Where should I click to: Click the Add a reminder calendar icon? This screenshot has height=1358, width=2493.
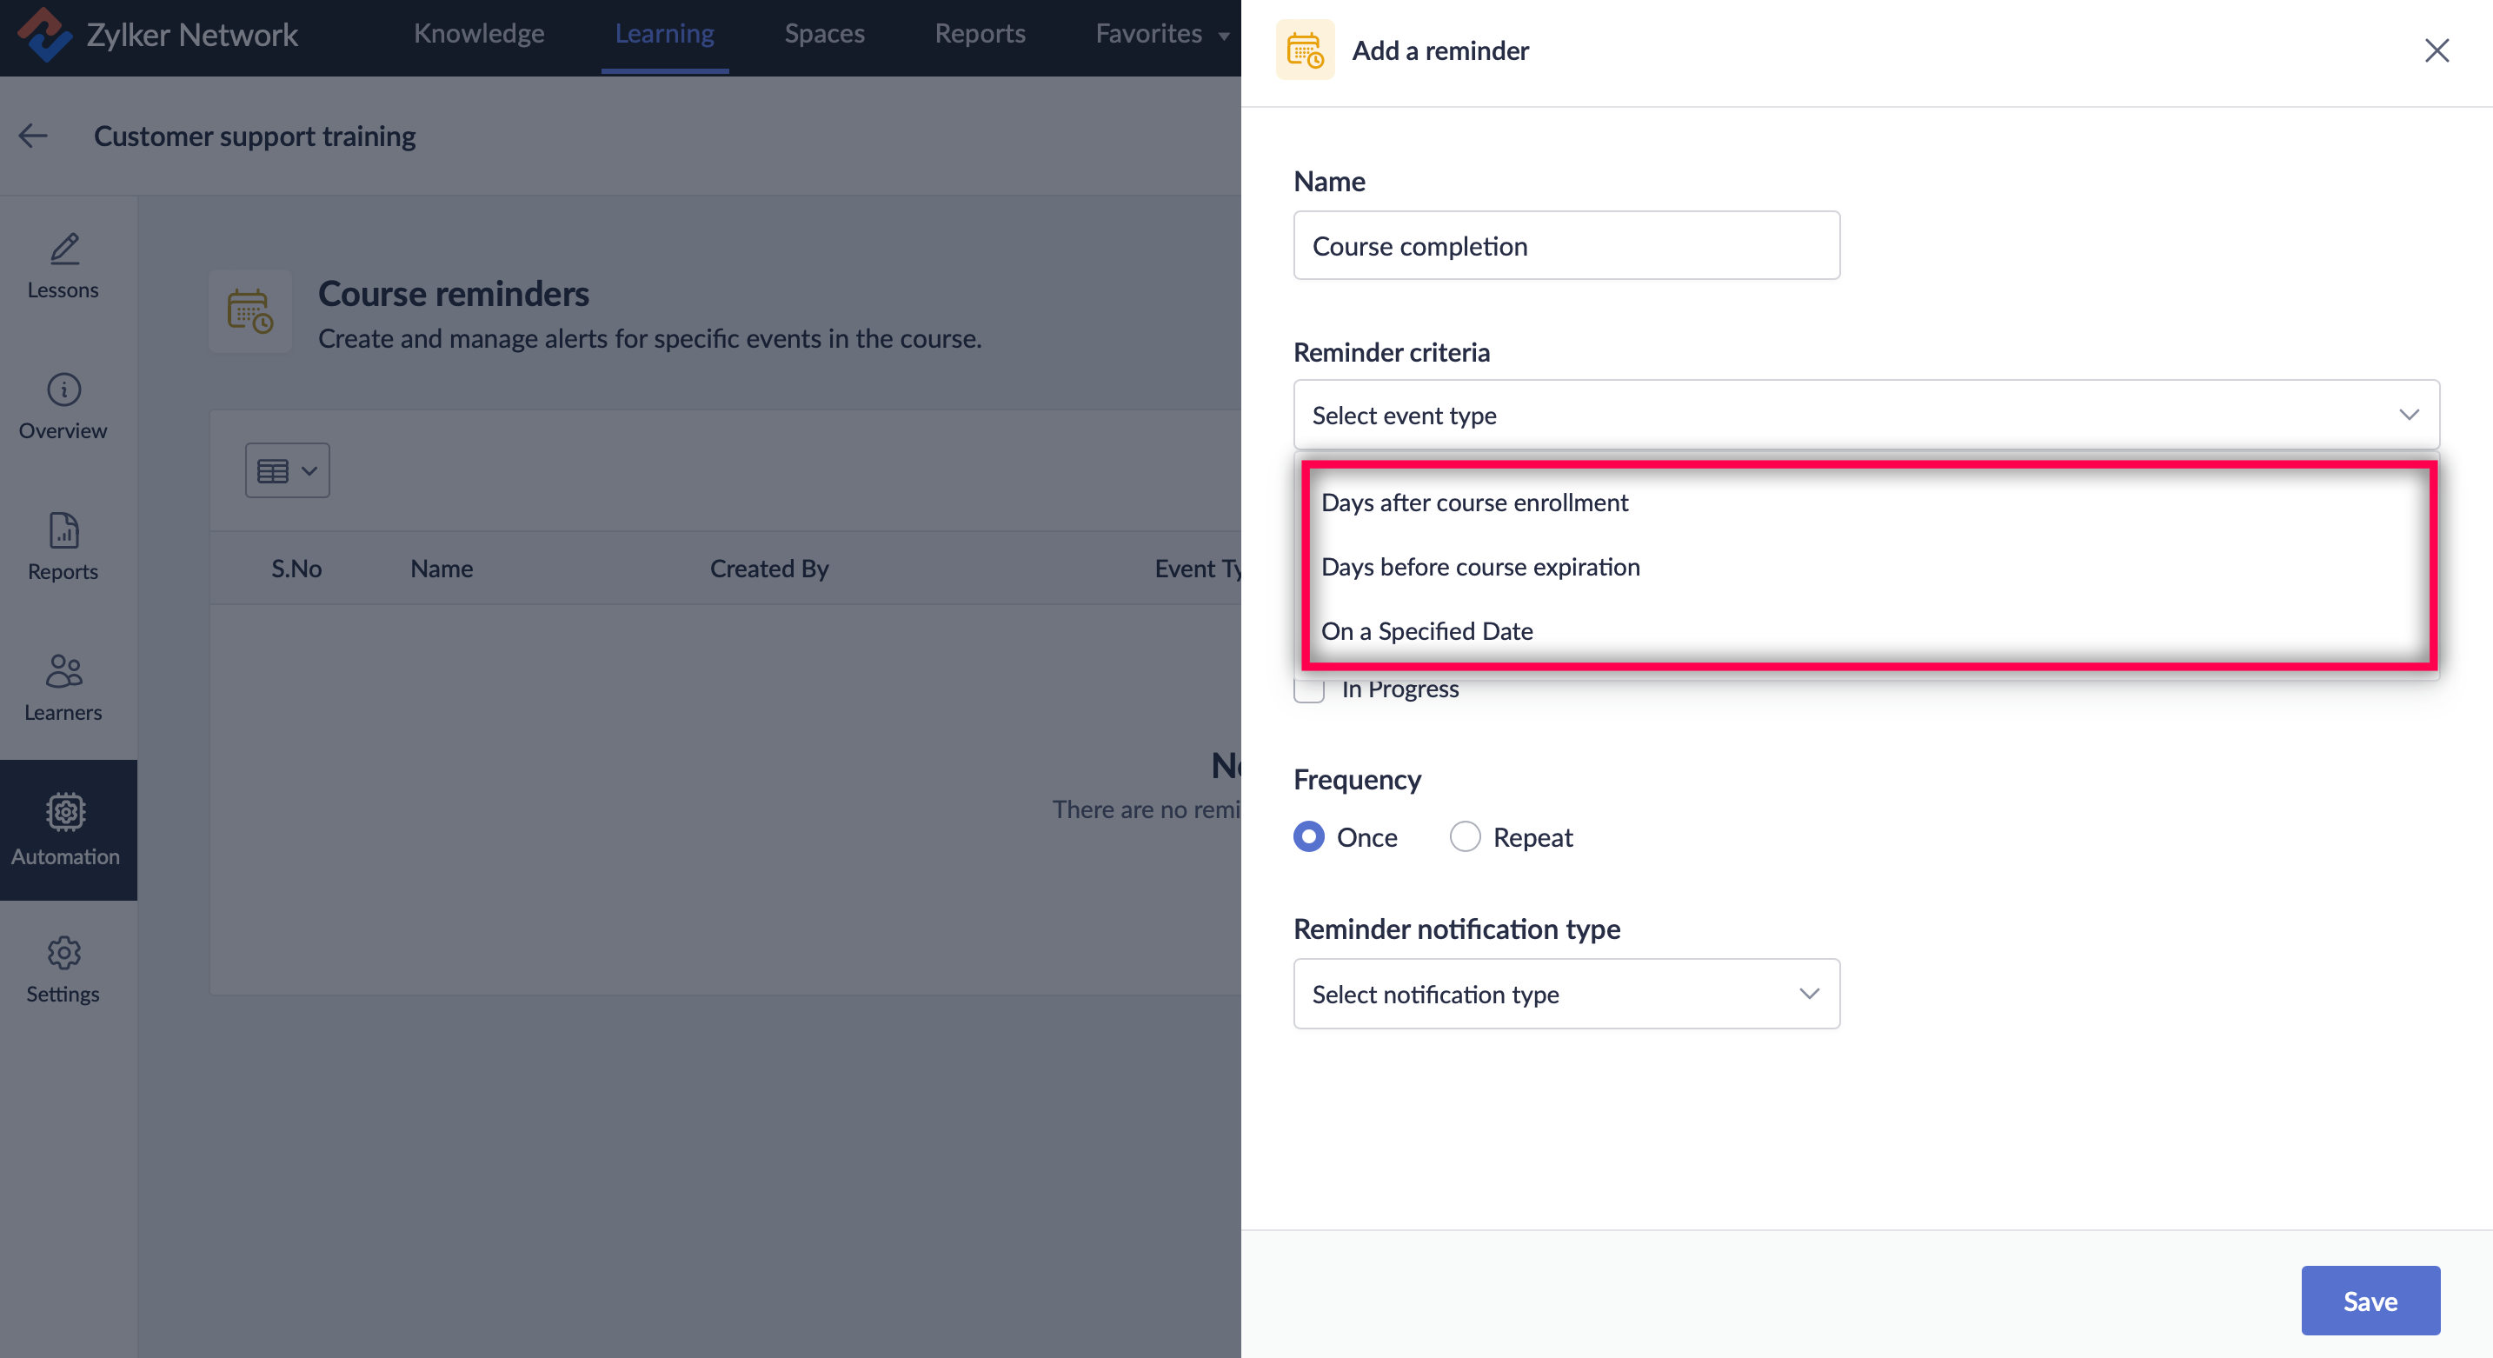[x=1305, y=50]
